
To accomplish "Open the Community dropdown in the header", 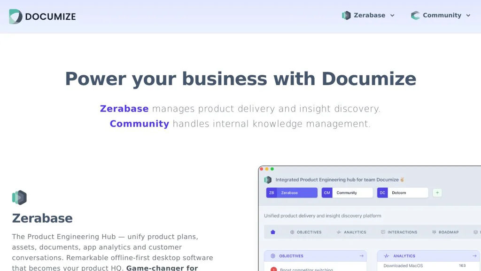I will pos(441,16).
